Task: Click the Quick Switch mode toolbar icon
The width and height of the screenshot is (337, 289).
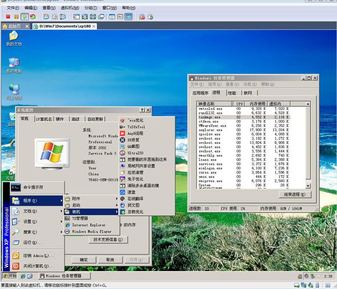Action: click(x=93, y=16)
